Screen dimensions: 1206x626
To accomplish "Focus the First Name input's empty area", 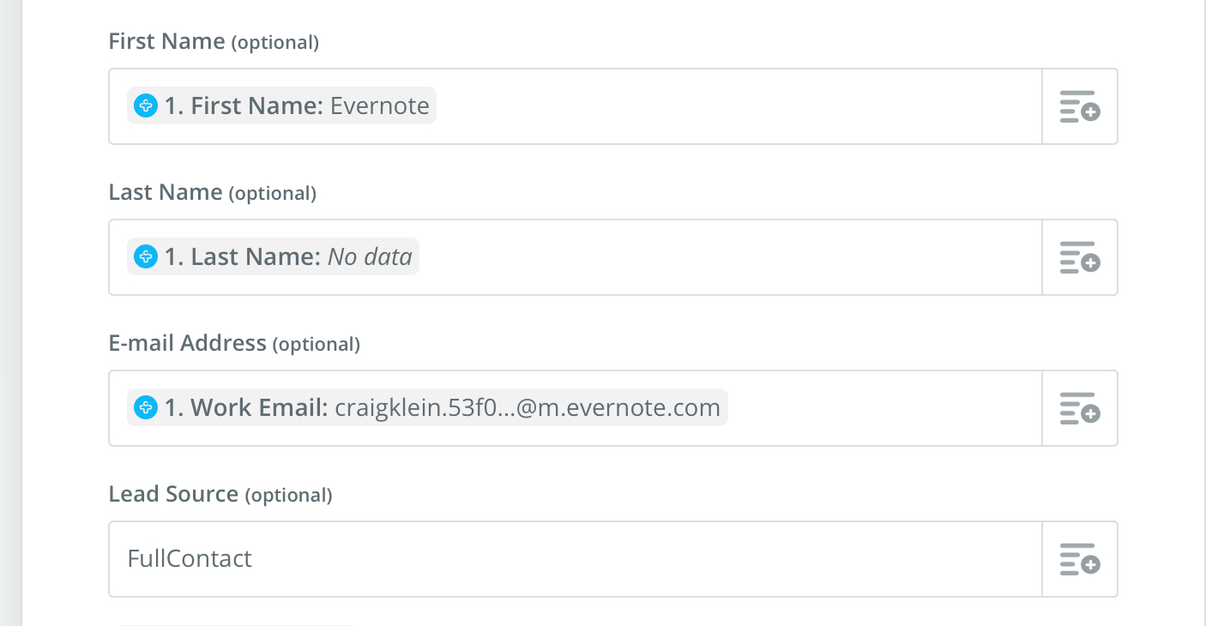I will [x=729, y=106].
